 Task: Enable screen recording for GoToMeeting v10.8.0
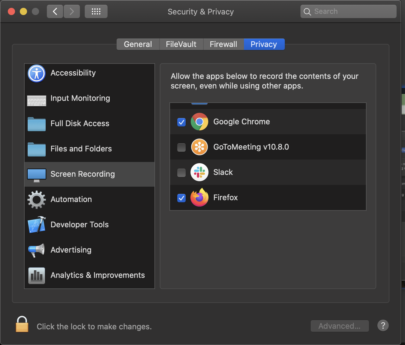(x=181, y=147)
